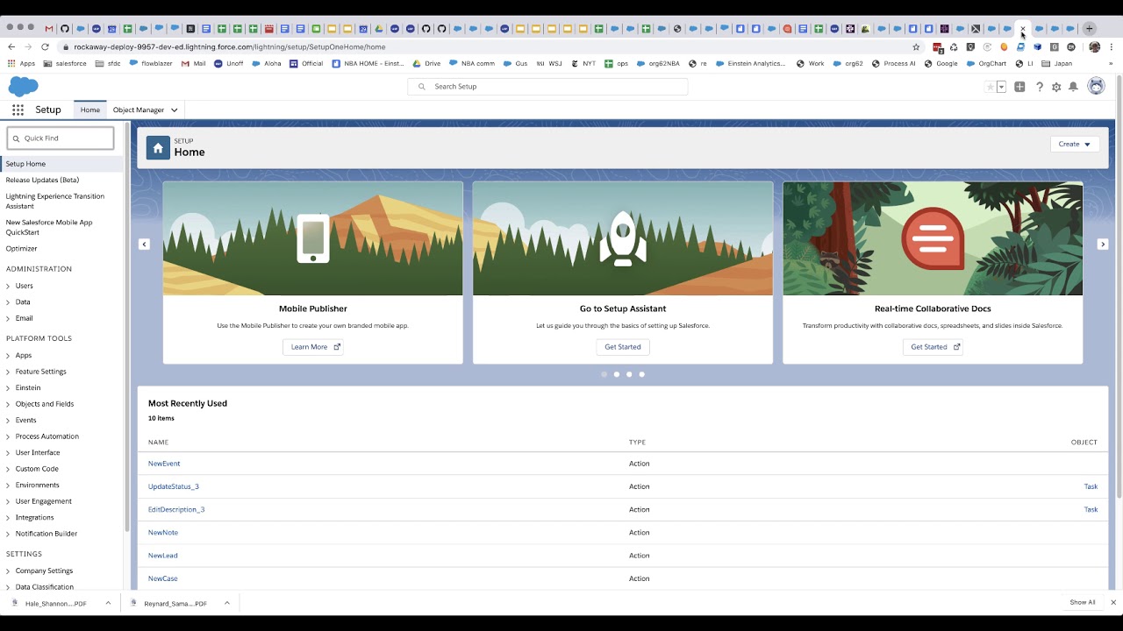Open the NewEvent action link

pos(164,464)
